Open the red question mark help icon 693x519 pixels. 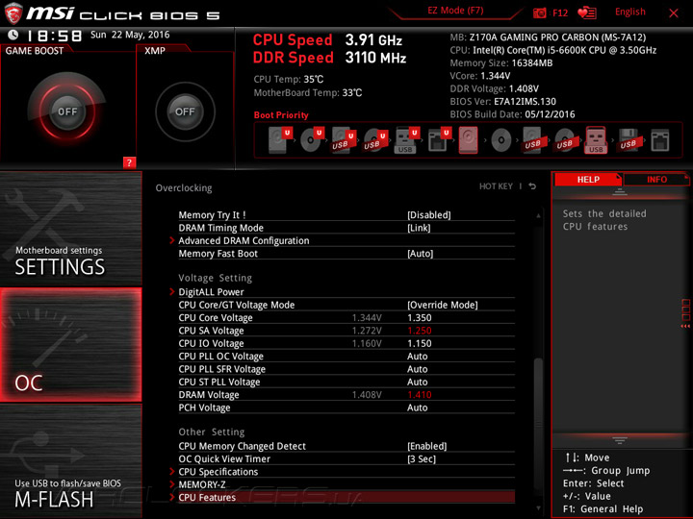click(129, 162)
